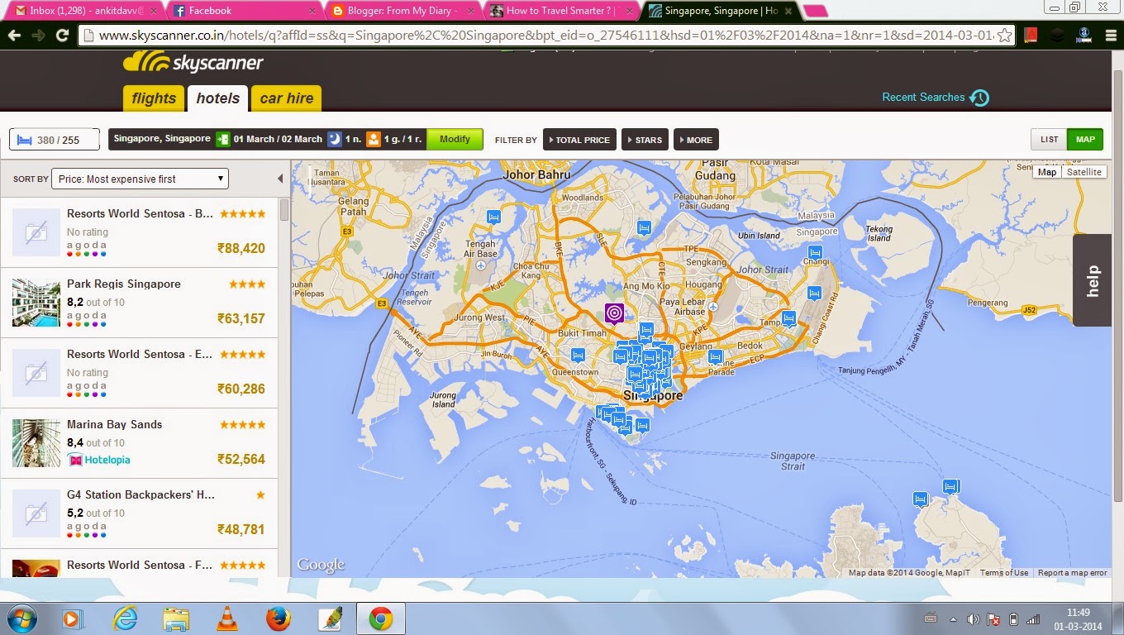This screenshot has width=1124, height=635.
Task: Open the flights tab
Action: coord(154,98)
